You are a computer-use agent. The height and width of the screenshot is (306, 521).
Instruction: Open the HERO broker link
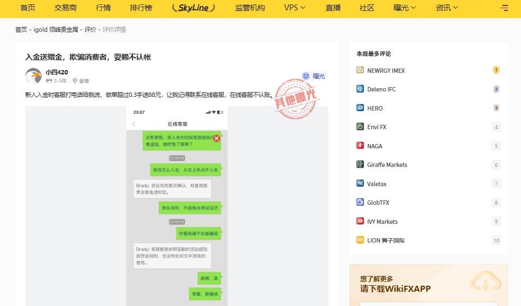pos(375,108)
